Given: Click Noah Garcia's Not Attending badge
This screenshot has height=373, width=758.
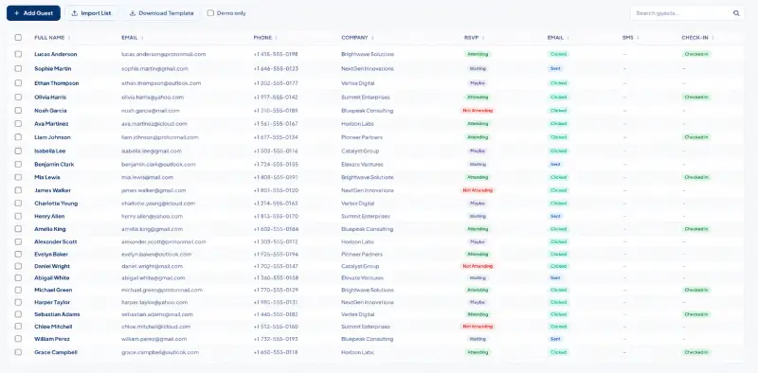Looking at the screenshot, I should (478, 111).
